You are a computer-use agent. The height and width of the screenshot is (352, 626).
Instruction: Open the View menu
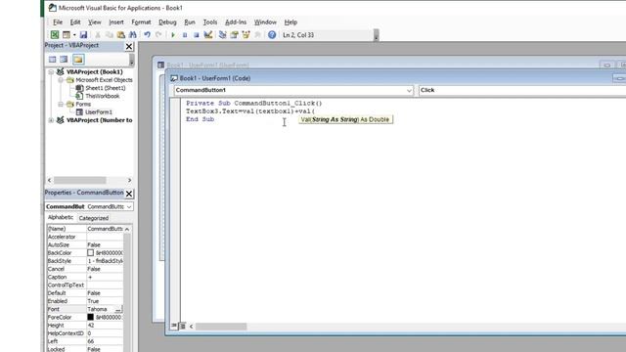point(94,22)
